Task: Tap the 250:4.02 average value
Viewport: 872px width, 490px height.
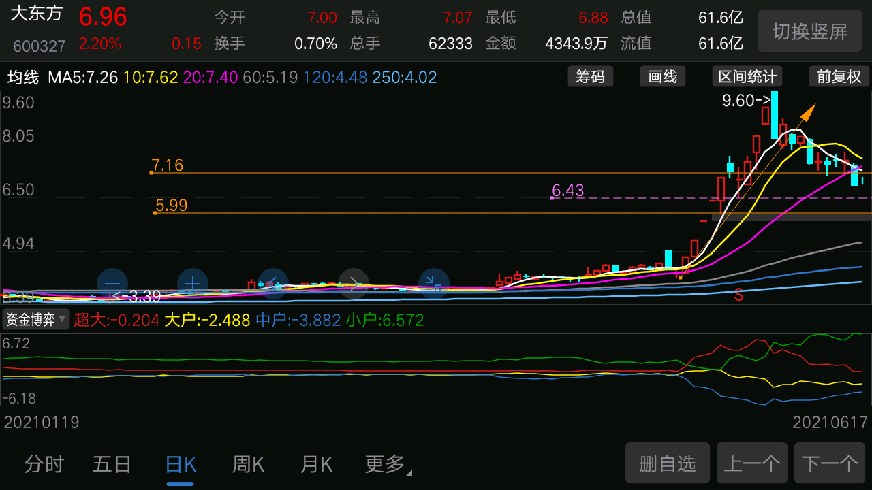Action: click(x=405, y=77)
